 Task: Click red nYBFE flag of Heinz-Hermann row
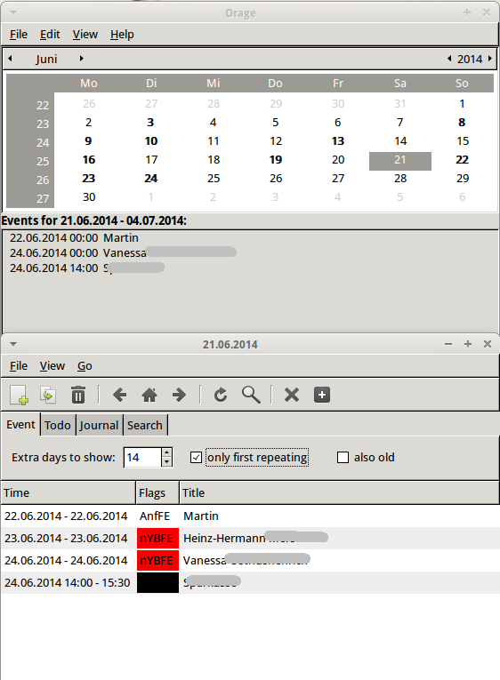(157, 538)
